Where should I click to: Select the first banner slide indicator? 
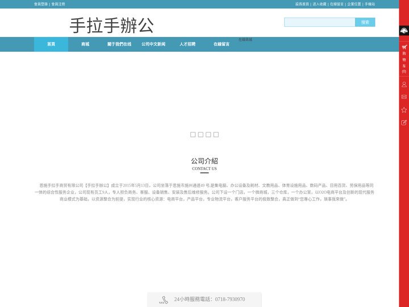[193, 134]
